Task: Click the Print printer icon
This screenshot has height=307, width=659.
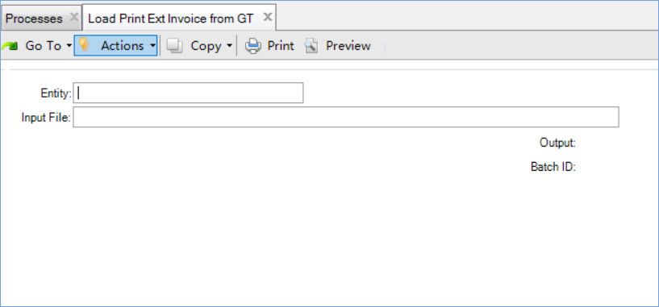Action: pyautogui.click(x=253, y=46)
